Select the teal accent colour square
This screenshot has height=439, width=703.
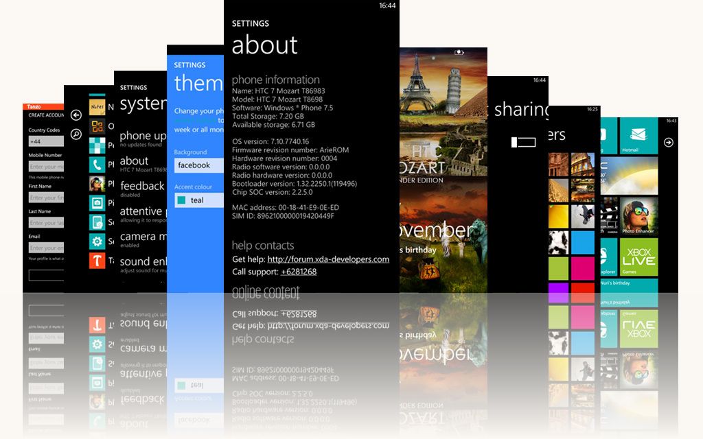coord(181,200)
